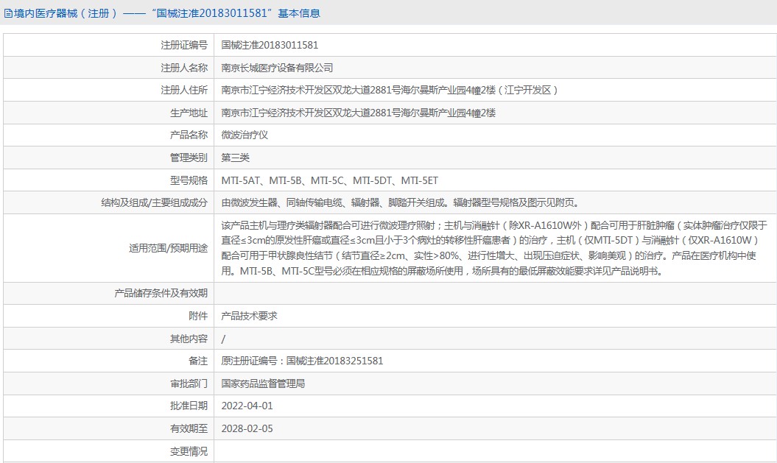Click the slash value in 其他内容 row

(223, 339)
